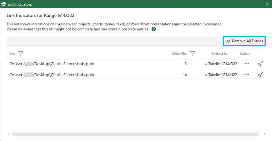Screen dimensions: 272x141
Task: Click the Slide No. column header
Action: click(x=180, y=54)
